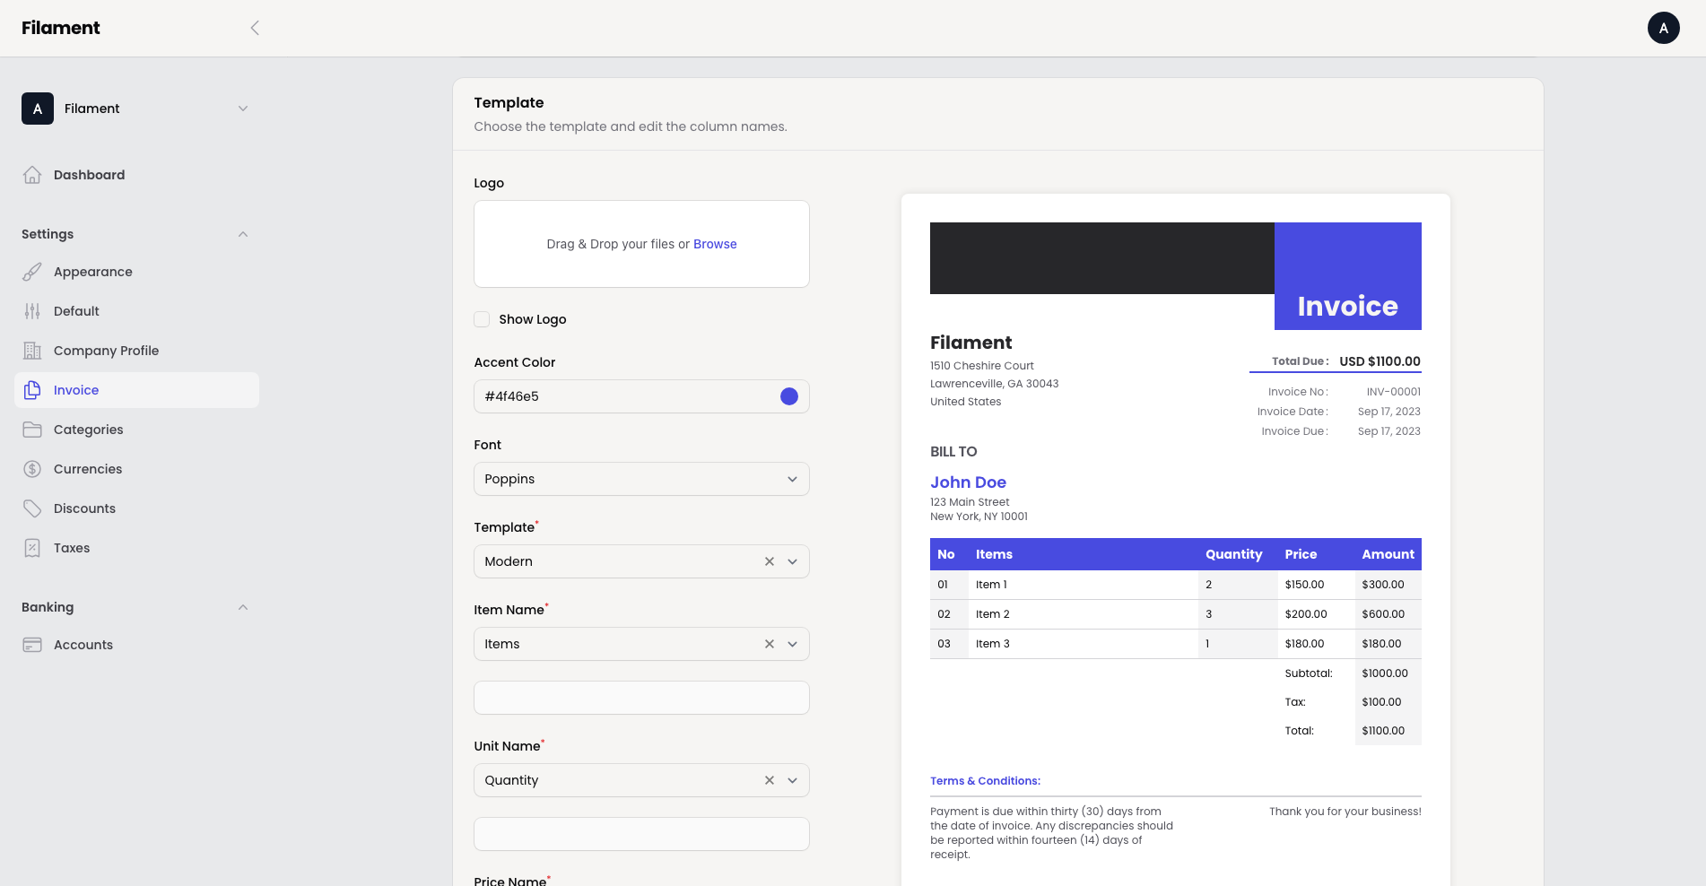Click the Subtotal $1000.00 value

(1385, 673)
